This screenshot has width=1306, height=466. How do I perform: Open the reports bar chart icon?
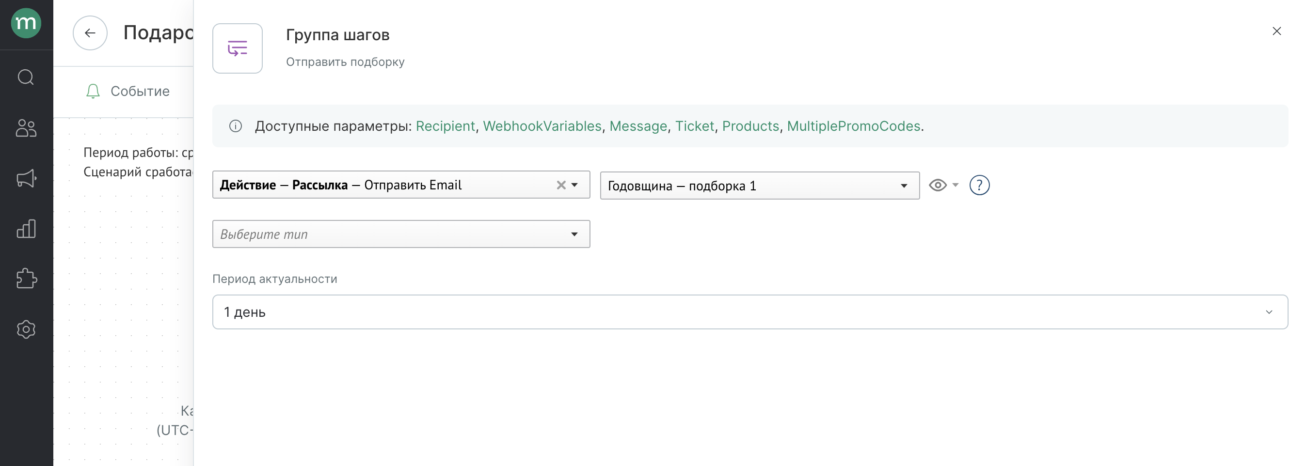[26, 229]
